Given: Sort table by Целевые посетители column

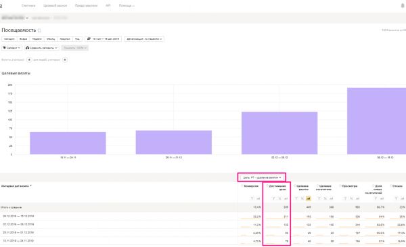Looking at the screenshot, I should click(x=324, y=187).
